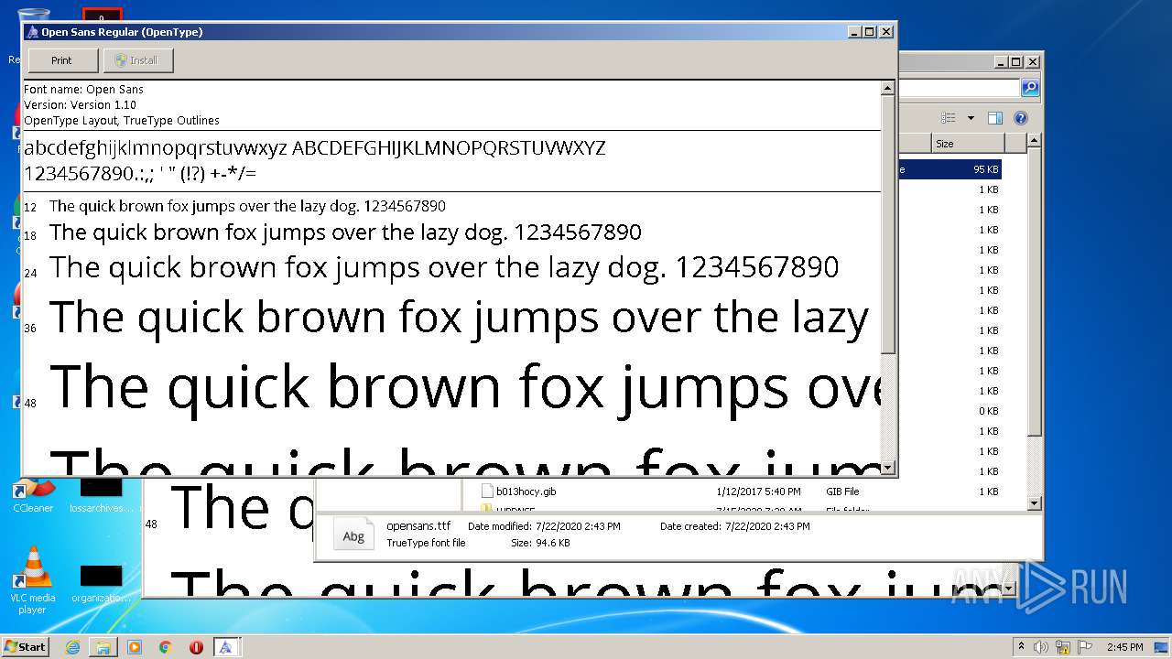Switch to Windows Explorer on the taskbar
This screenshot has width=1172, height=659.
coord(103,647)
